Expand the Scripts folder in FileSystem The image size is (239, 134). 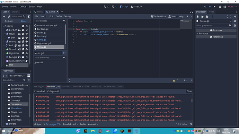click(5, 124)
